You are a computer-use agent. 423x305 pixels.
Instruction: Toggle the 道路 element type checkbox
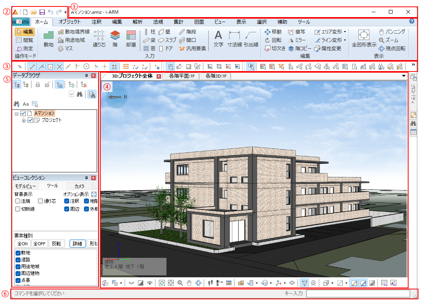click(x=18, y=260)
